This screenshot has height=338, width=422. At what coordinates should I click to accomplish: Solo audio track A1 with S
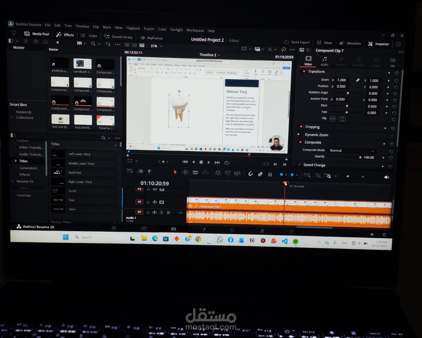pos(162,212)
